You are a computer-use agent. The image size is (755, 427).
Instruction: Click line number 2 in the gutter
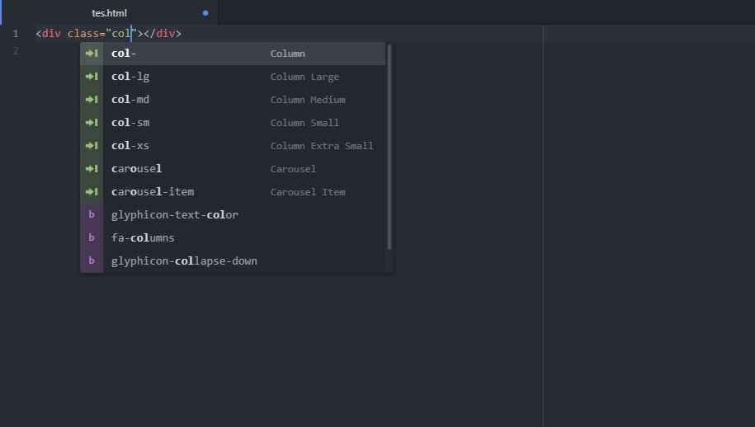[x=16, y=51]
